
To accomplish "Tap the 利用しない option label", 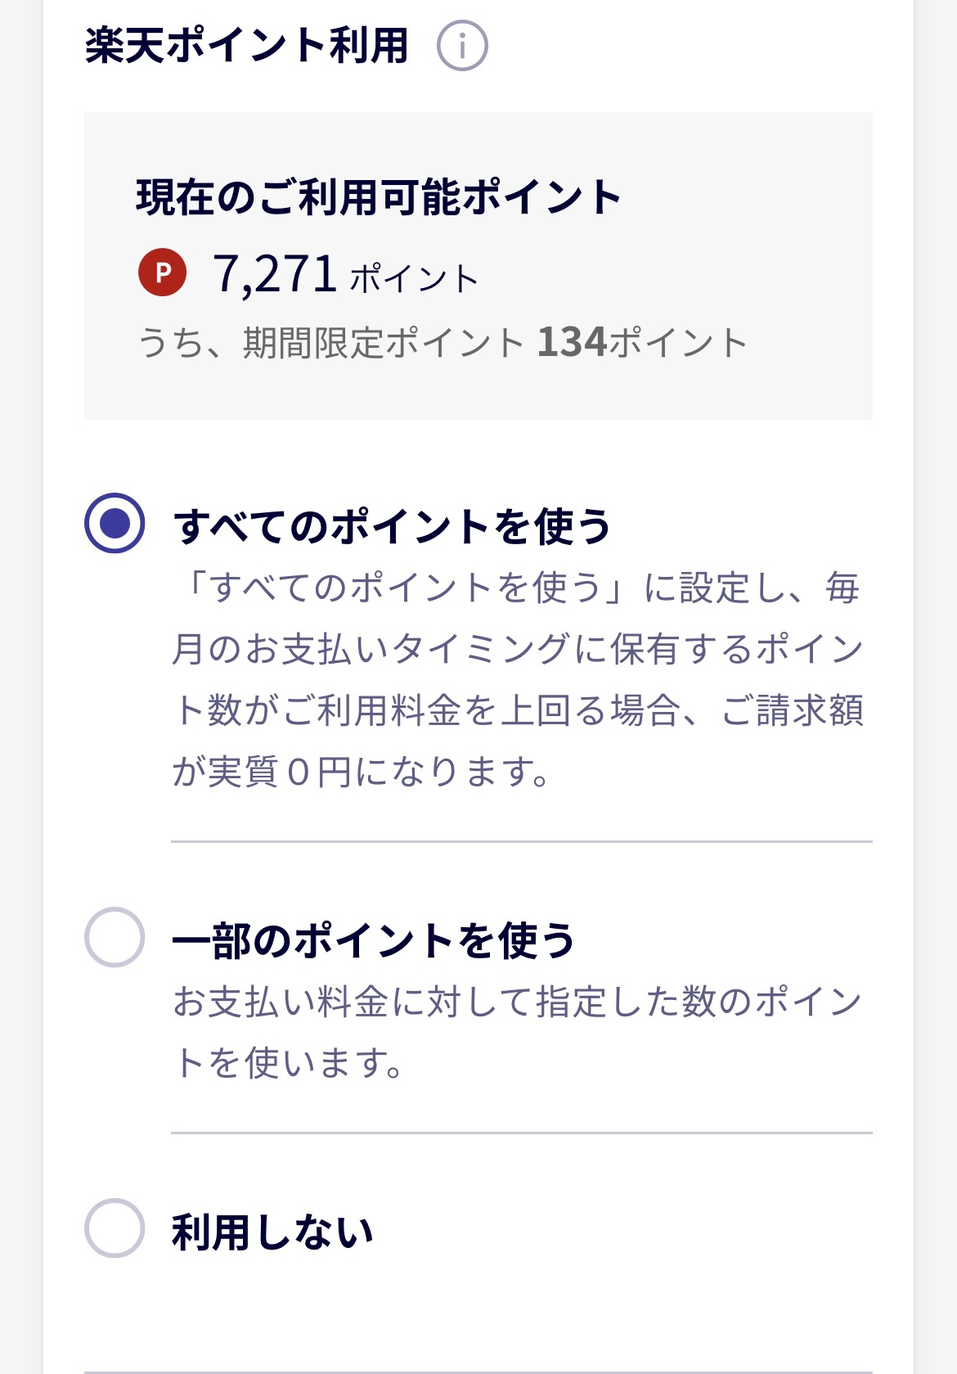I will 272,1232.
